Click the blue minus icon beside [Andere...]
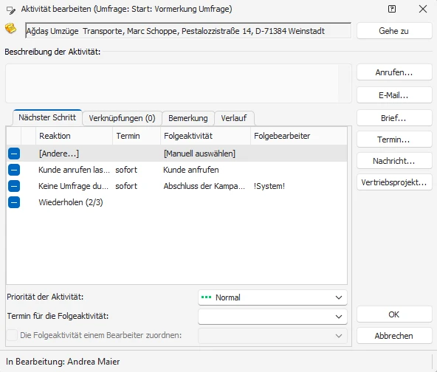Viewport: 437px width, 372px height. pyautogui.click(x=14, y=154)
